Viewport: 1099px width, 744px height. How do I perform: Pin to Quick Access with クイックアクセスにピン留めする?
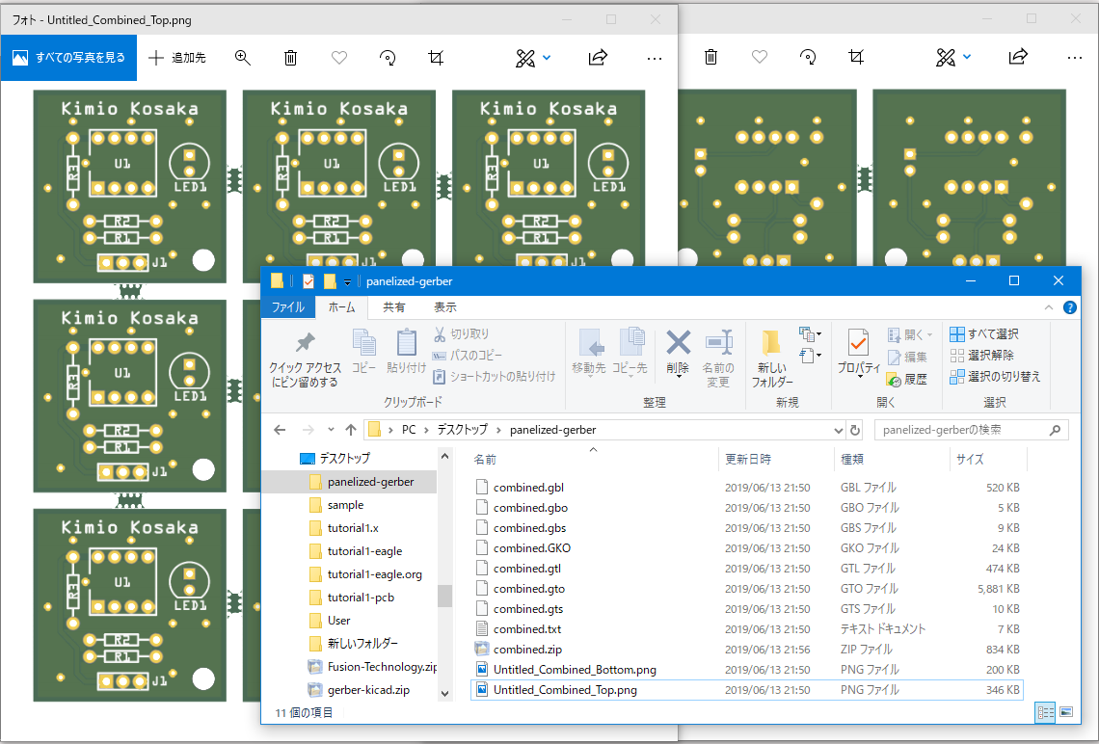[x=305, y=360]
